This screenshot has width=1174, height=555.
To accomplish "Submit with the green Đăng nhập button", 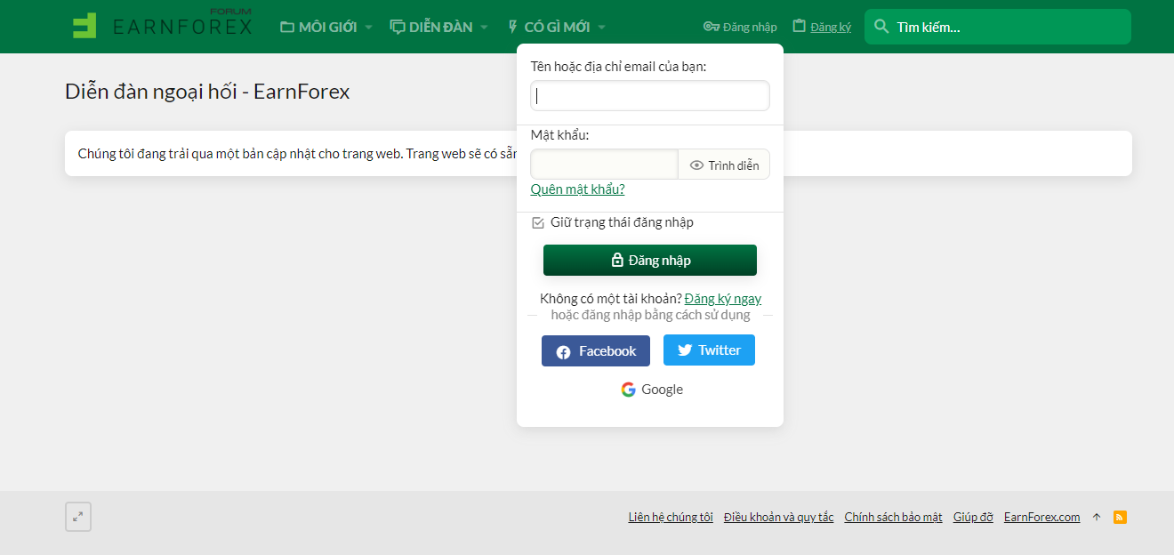I will 650,261.
